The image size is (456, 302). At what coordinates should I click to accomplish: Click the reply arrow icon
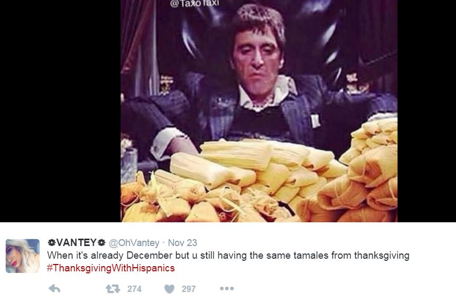[x=54, y=289]
